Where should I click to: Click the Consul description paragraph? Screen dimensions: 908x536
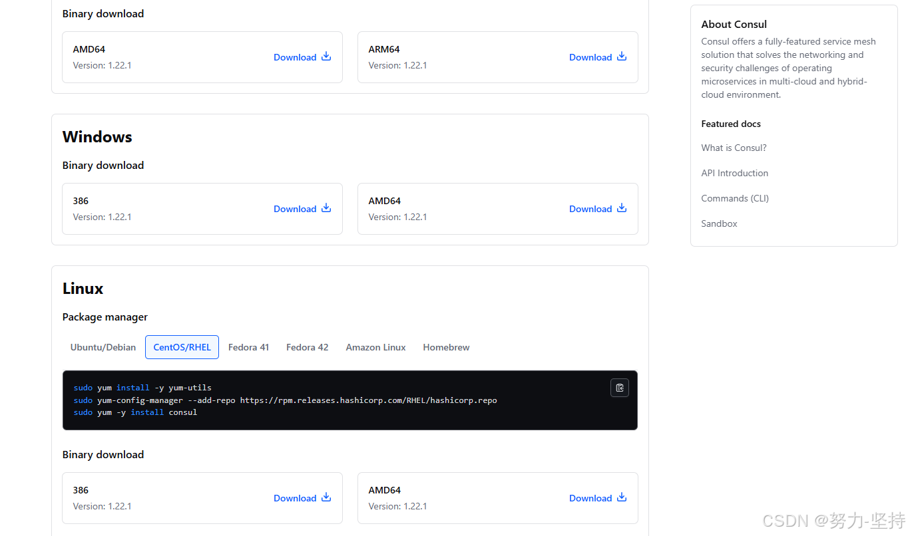(789, 68)
